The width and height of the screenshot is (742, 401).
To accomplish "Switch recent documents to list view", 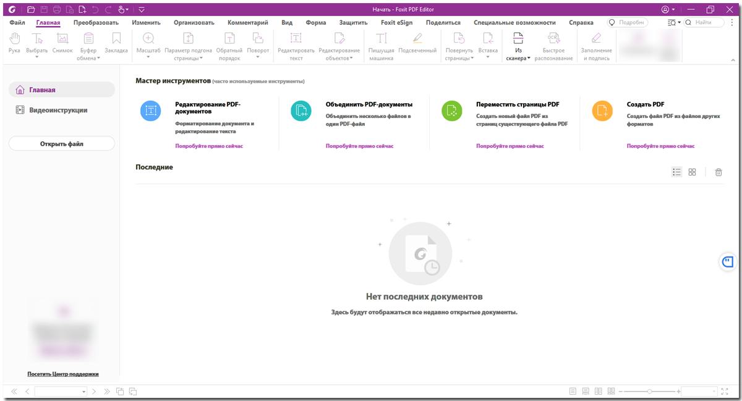I will (x=676, y=172).
